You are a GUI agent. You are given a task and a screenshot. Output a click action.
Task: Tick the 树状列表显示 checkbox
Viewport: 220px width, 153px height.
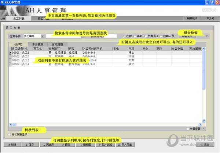tap(10, 134)
